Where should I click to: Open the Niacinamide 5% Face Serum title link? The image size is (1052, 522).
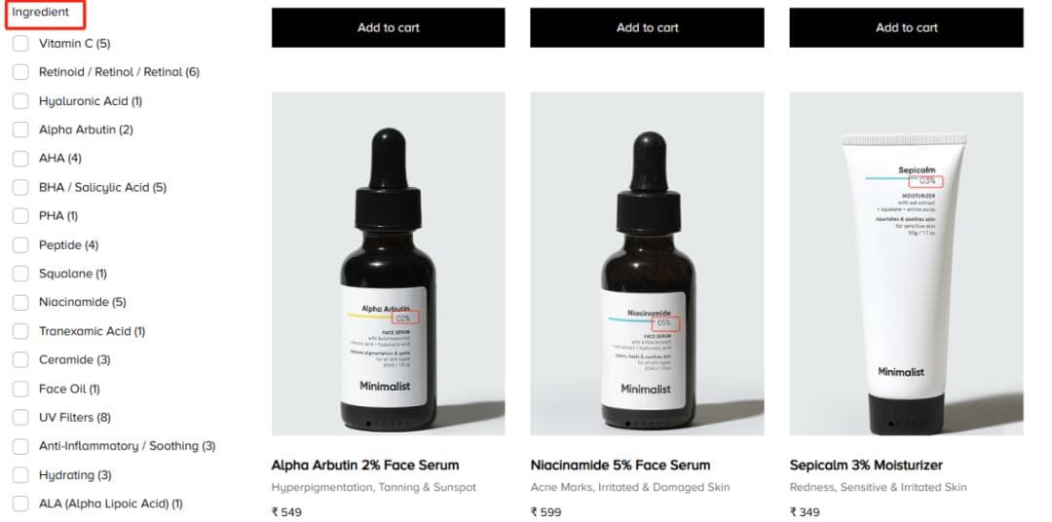[620, 465]
